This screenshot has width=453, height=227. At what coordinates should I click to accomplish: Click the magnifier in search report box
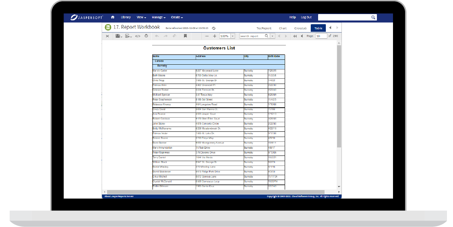tap(267, 36)
